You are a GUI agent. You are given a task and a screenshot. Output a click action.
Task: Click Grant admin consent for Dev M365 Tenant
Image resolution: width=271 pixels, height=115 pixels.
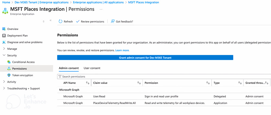tap(145, 57)
